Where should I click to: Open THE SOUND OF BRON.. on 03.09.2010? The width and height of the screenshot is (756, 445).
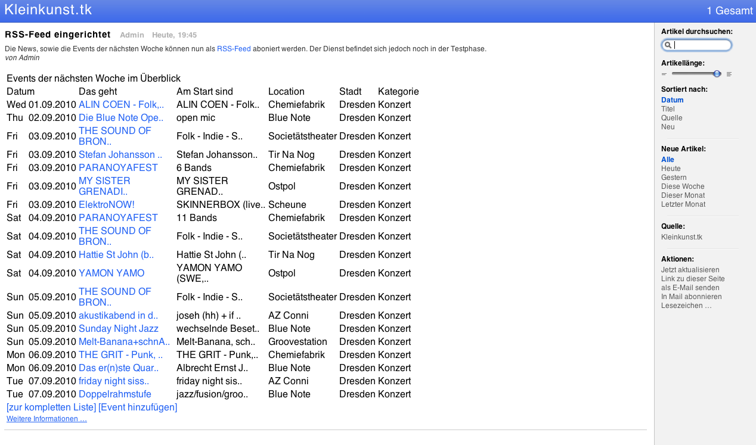[x=115, y=136]
